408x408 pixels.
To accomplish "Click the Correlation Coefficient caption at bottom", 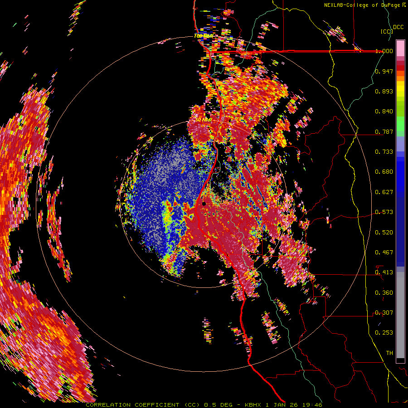I will (x=204, y=405).
